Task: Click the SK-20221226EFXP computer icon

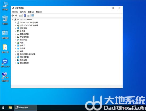Action: pos(15,19)
